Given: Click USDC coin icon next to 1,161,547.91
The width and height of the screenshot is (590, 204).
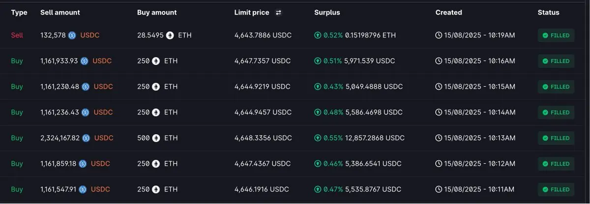Looking at the screenshot, I should tap(83, 189).
